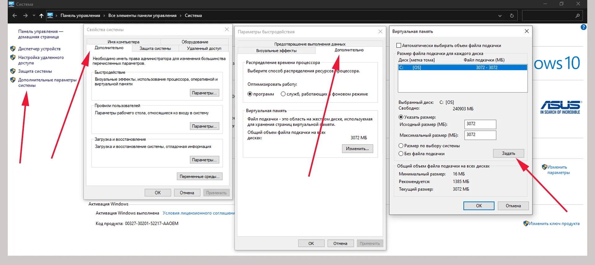Click the search magnifier icon
The height and width of the screenshot is (265, 595).
pos(577,15)
